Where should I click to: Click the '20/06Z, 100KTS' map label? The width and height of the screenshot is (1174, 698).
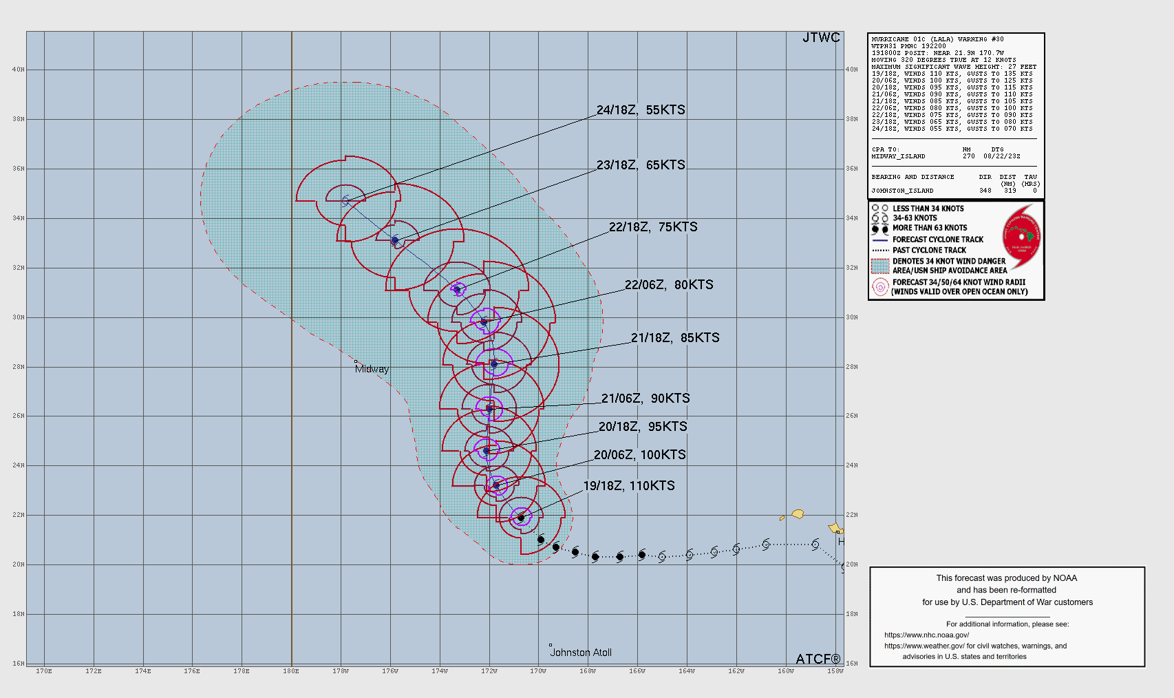[640, 455]
